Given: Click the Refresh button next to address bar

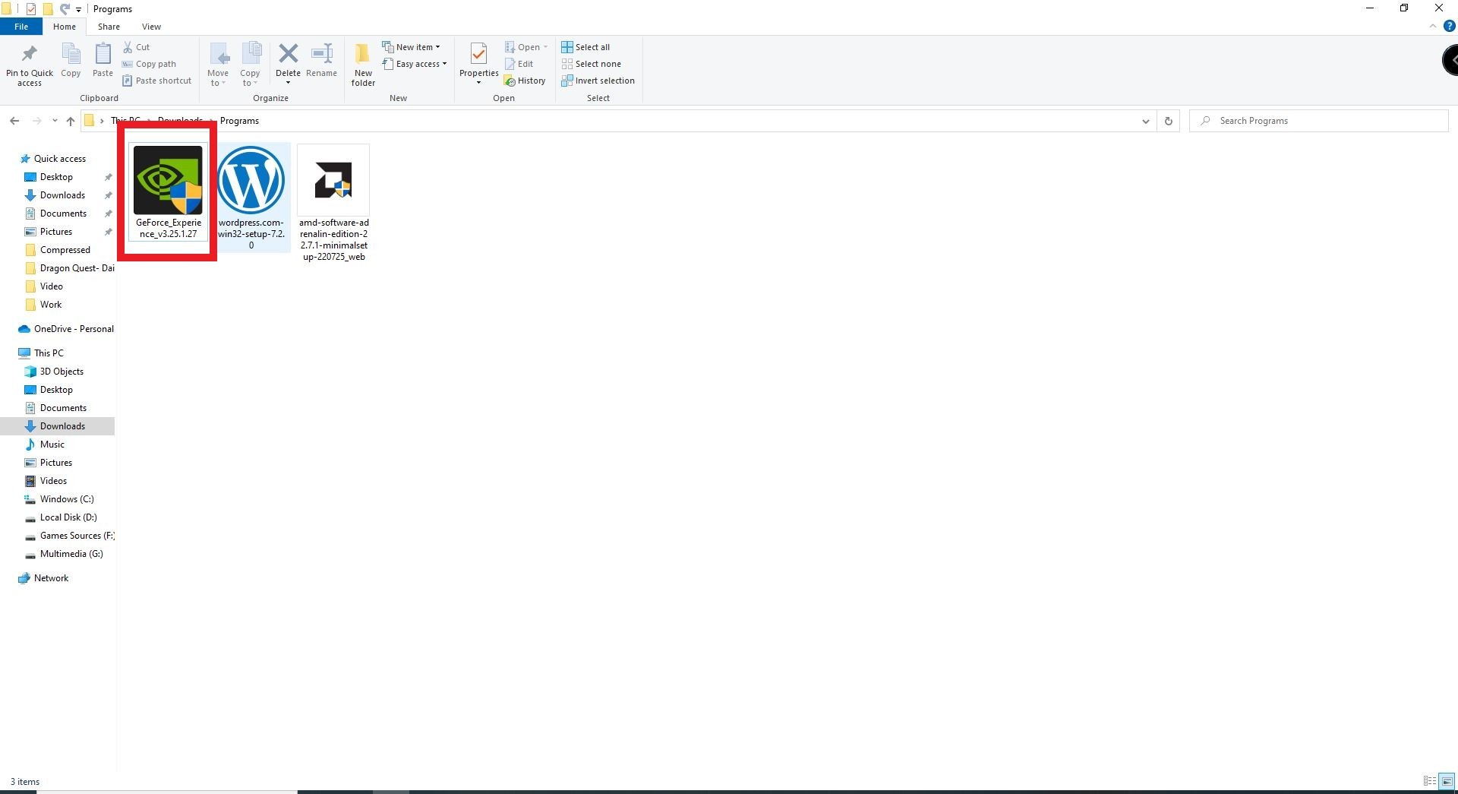Looking at the screenshot, I should pyautogui.click(x=1168, y=121).
